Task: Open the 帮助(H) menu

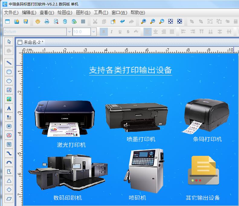Action: pos(138,12)
